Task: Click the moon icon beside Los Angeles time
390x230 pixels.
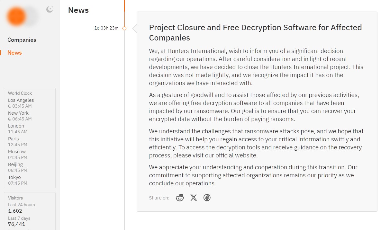Action: (x=10, y=106)
